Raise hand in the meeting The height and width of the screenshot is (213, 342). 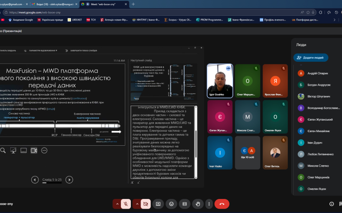(198, 204)
